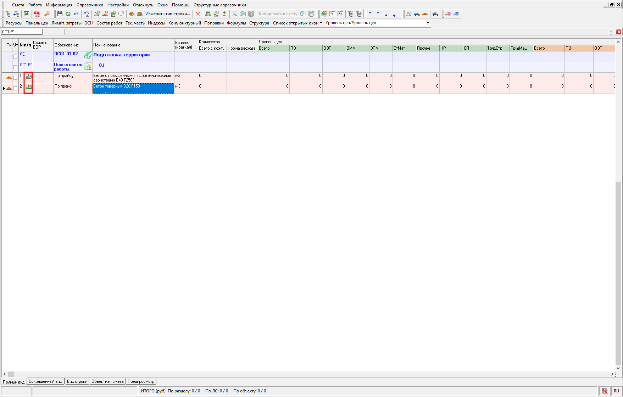Click the Изменить тип строки button
The image size is (623, 397).
click(167, 14)
